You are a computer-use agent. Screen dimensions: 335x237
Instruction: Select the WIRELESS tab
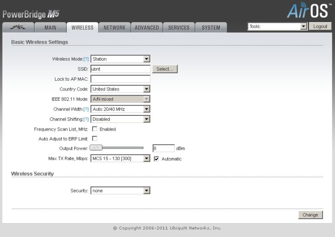(82, 28)
